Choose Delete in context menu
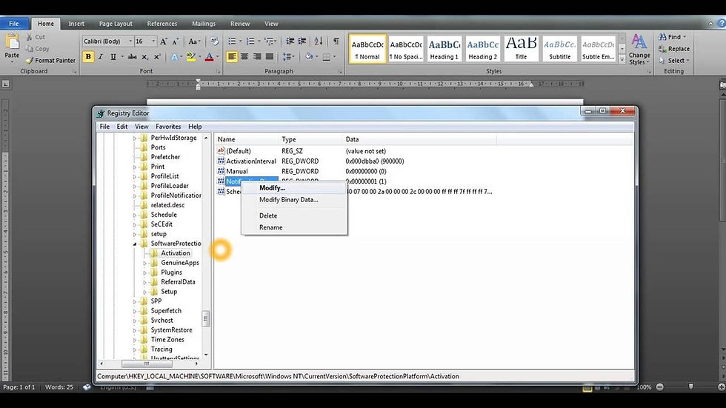 click(x=294, y=215)
